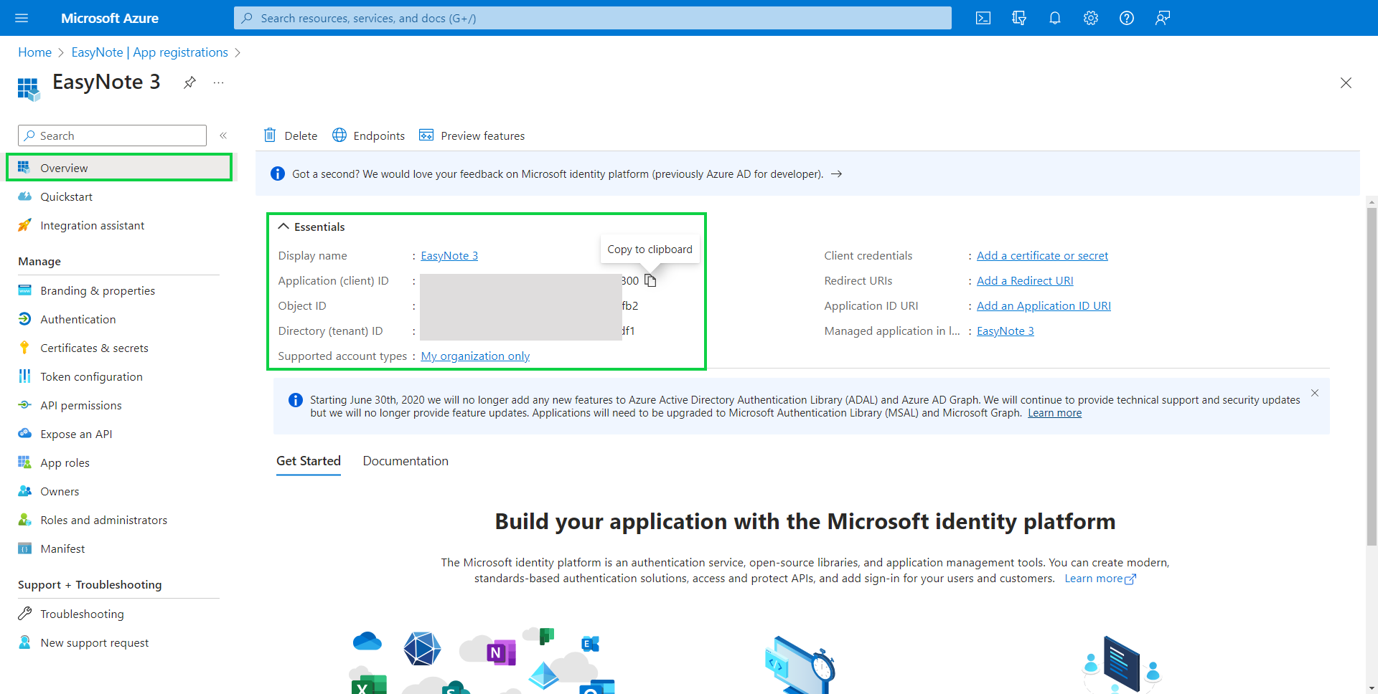1378x694 pixels.
Task: Open the Token configuration section
Action: pyautogui.click(x=91, y=376)
